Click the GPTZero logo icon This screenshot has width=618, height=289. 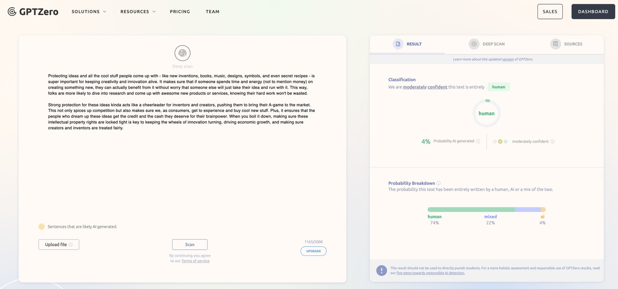coord(12,12)
